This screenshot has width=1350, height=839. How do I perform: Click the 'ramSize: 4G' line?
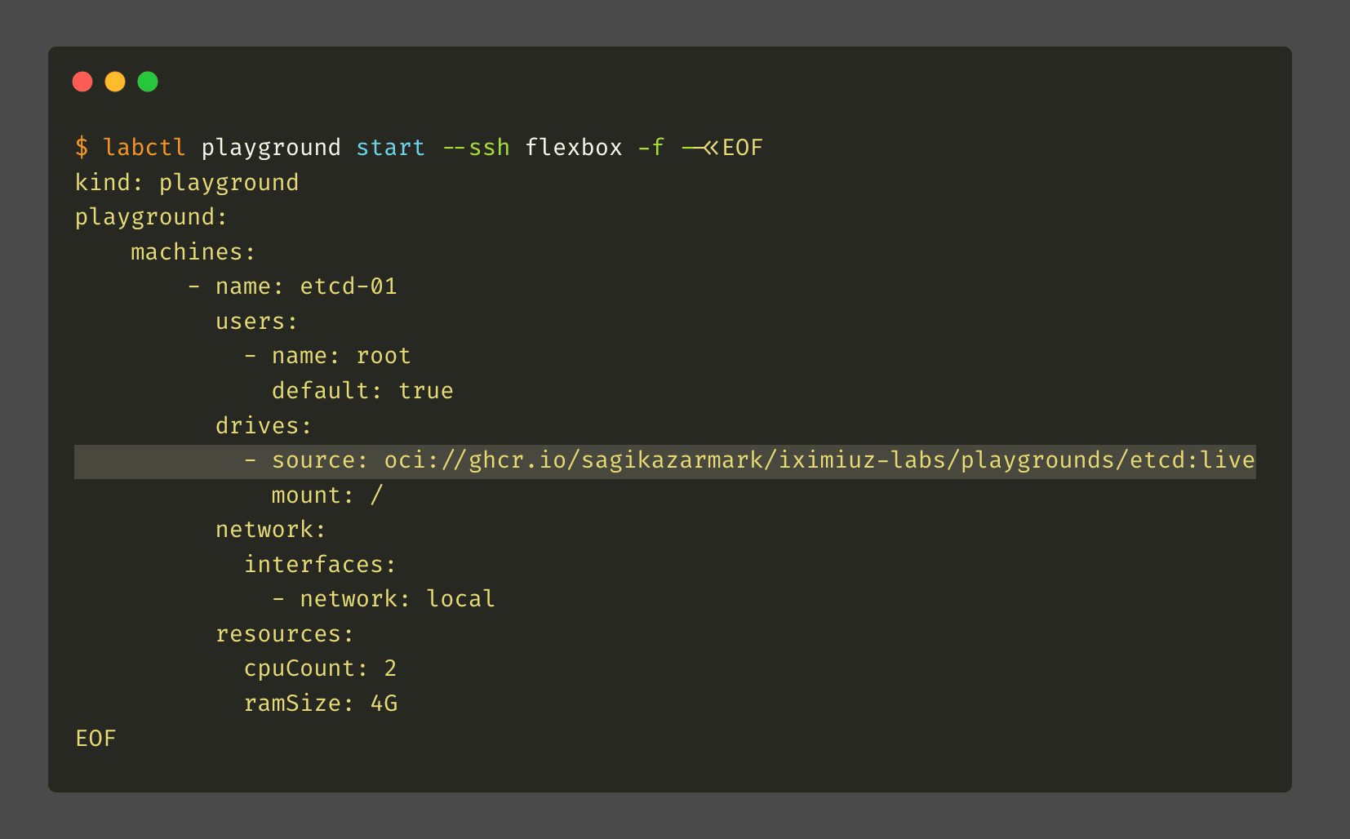coord(320,704)
